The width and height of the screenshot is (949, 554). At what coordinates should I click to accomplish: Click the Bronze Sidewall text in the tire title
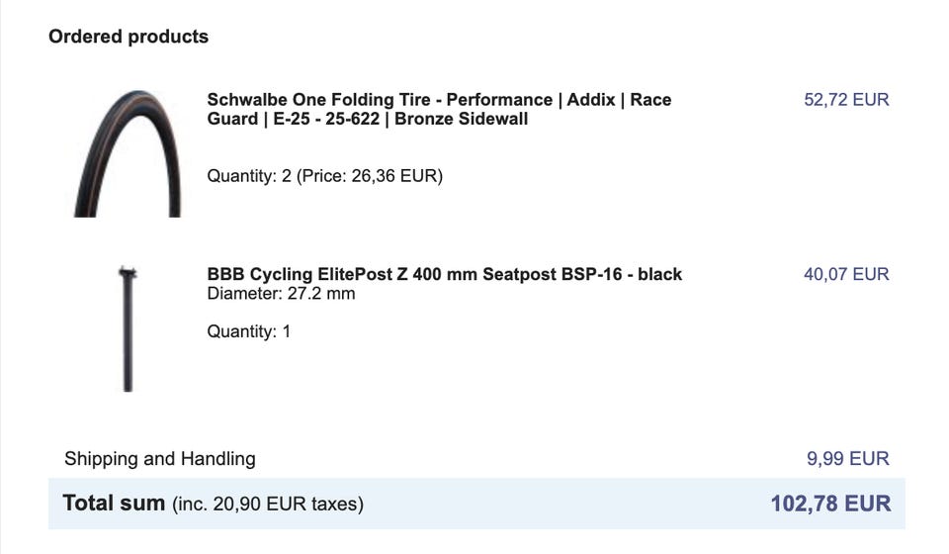[462, 120]
